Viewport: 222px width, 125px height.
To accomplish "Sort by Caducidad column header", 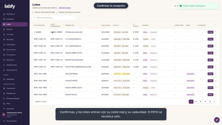I will 106,25.
